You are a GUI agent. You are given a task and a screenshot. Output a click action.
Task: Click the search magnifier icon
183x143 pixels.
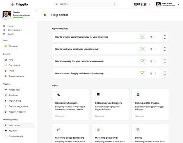(x=57, y=4)
